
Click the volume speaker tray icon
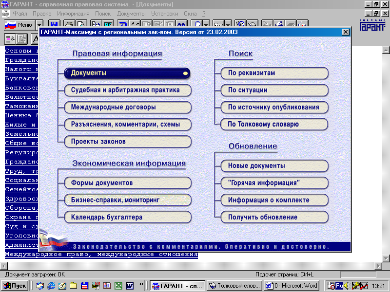pyautogui.click(x=347, y=286)
